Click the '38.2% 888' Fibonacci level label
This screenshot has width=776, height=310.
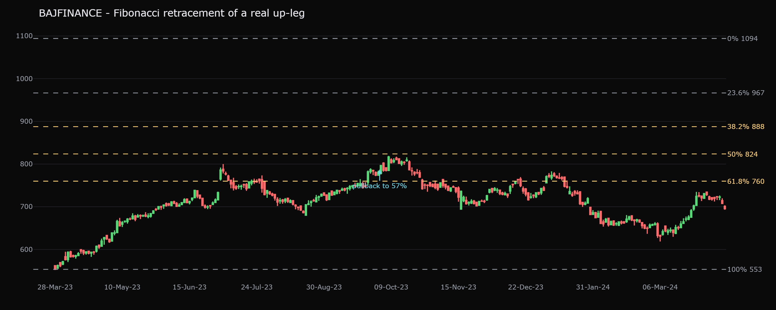(746, 126)
